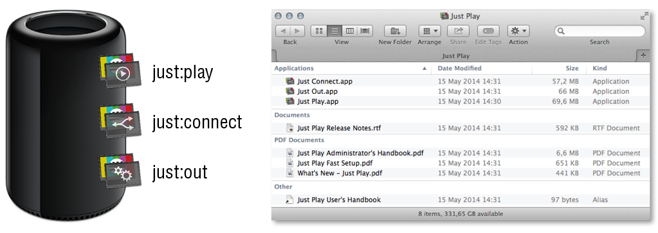Switch to column view
Viewport: 658px width, 233px height.
pos(349,31)
